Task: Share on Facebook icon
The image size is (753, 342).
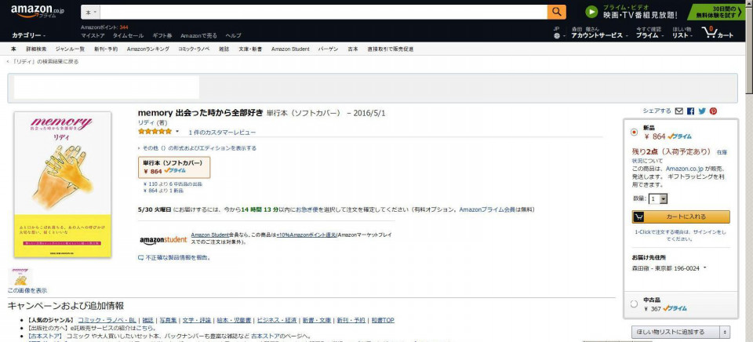Action: click(690, 111)
